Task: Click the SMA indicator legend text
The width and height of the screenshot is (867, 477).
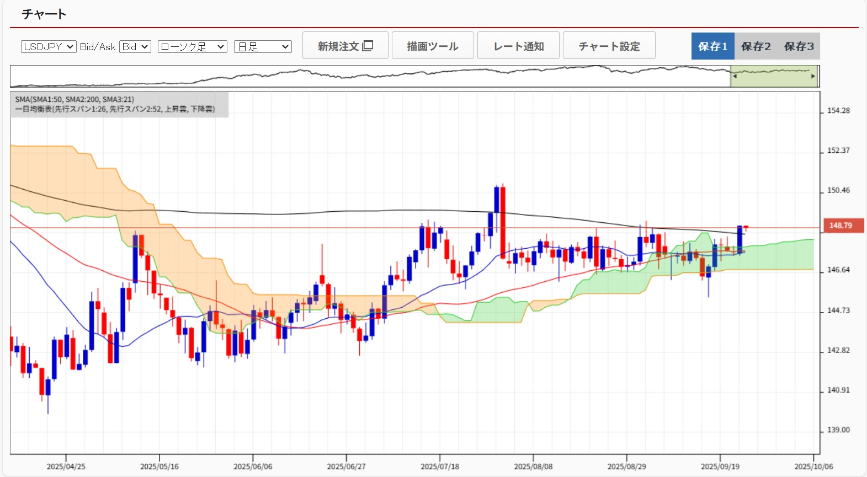Action: click(x=75, y=99)
